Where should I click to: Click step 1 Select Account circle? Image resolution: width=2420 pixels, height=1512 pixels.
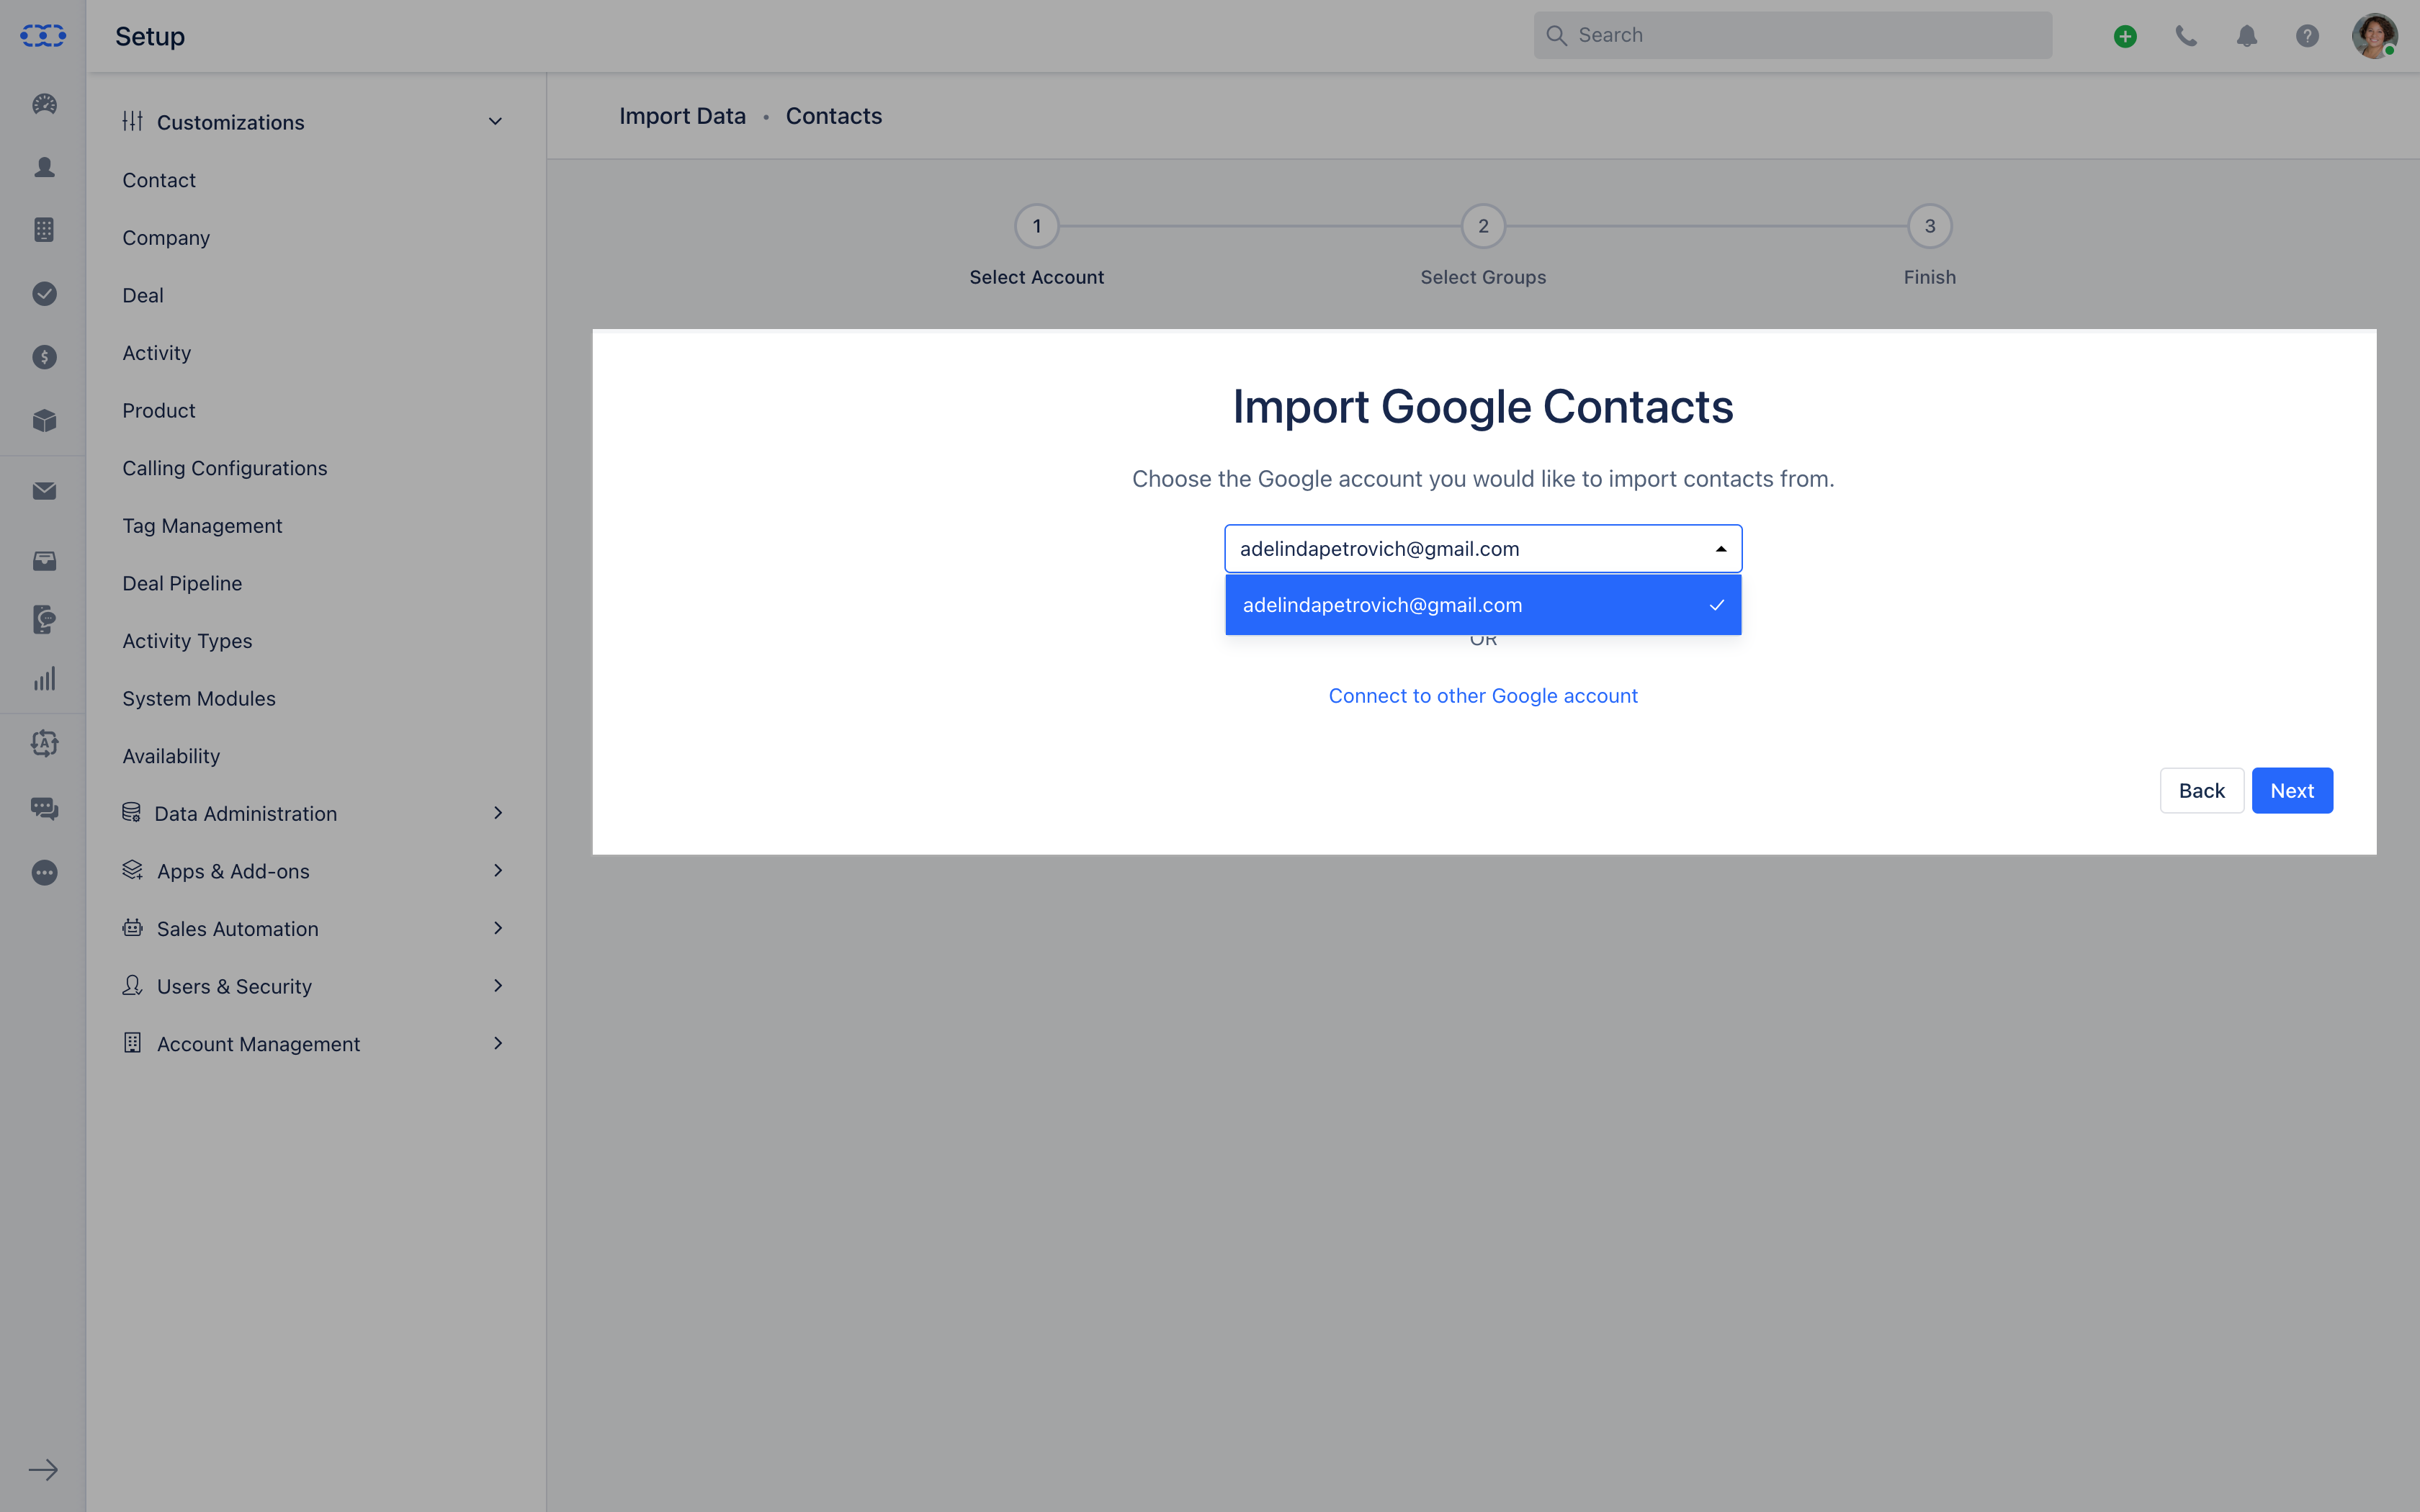pyautogui.click(x=1037, y=226)
